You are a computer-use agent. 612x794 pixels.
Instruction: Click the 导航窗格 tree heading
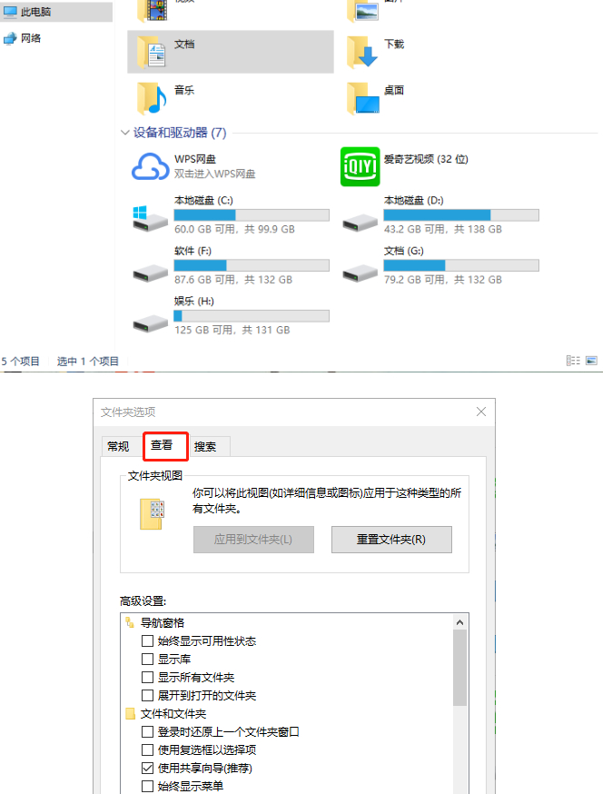[162, 623]
